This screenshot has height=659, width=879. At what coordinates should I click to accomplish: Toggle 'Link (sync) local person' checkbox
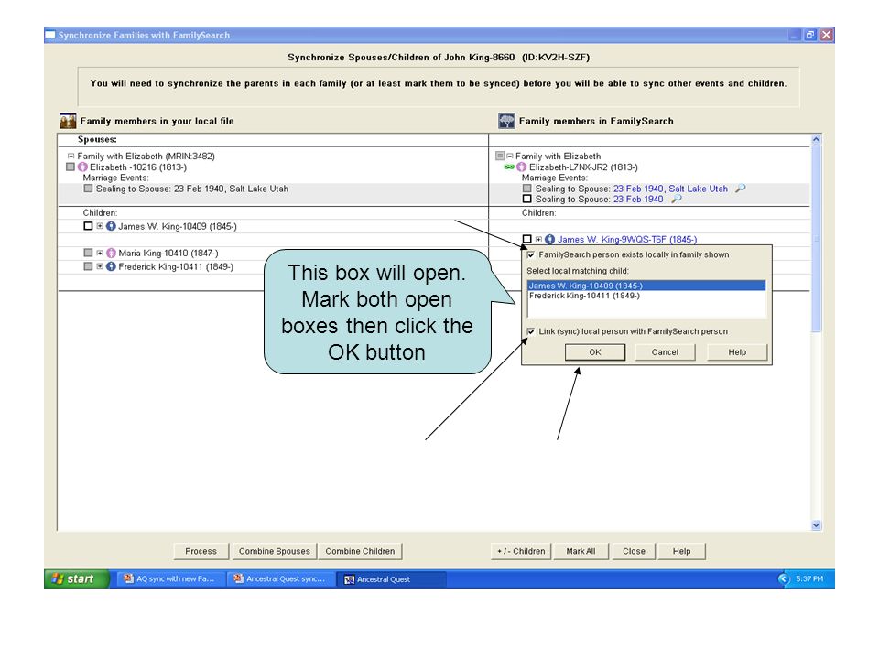coord(530,331)
